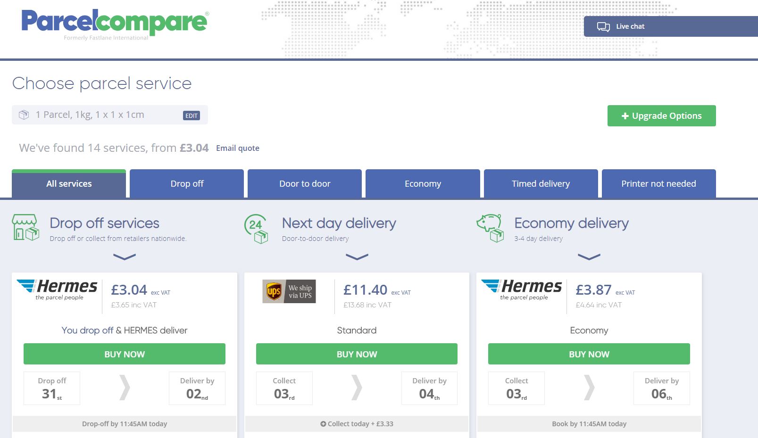Expand the Drop off services chevron
This screenshot has width=758, height=438.
(125, 257)
